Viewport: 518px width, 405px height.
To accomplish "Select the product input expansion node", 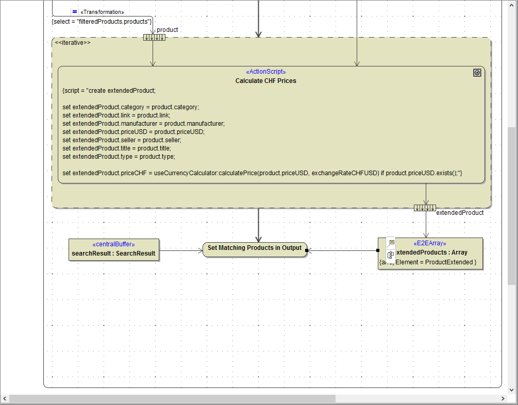I will (154, 37).
